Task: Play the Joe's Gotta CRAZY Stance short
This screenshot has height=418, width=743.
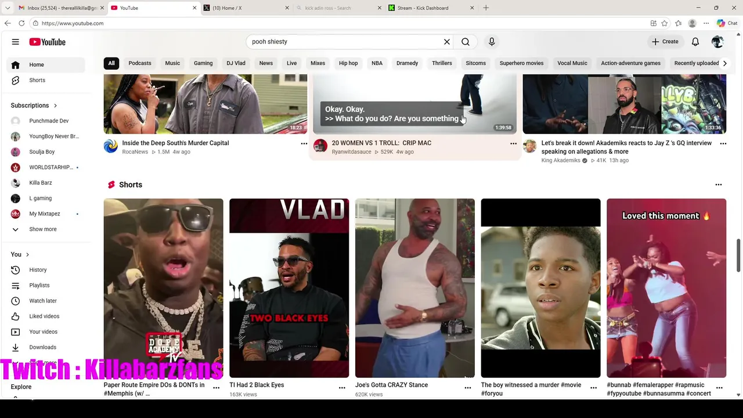Action: 415,288
